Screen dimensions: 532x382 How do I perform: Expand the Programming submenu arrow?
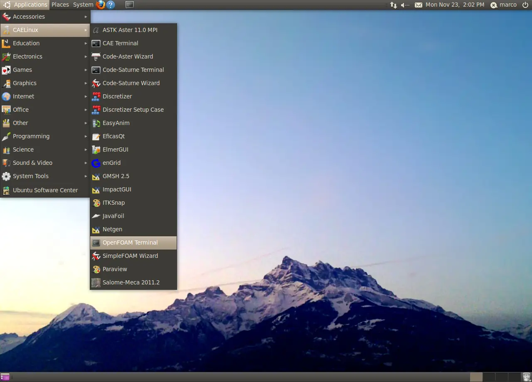click(x=86, y=136)
